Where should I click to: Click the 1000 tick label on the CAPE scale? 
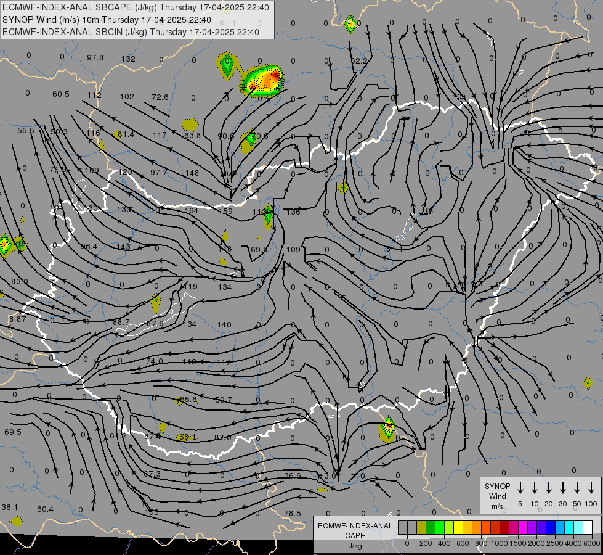pyautogui.click(x=499, y=543)
